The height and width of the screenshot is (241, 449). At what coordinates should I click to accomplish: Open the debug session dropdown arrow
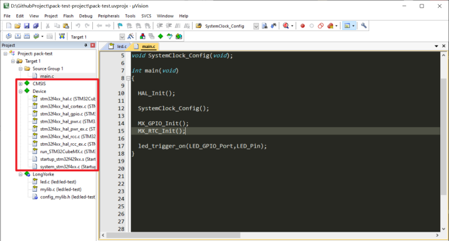pyautogui.click(x=292, y=26)
